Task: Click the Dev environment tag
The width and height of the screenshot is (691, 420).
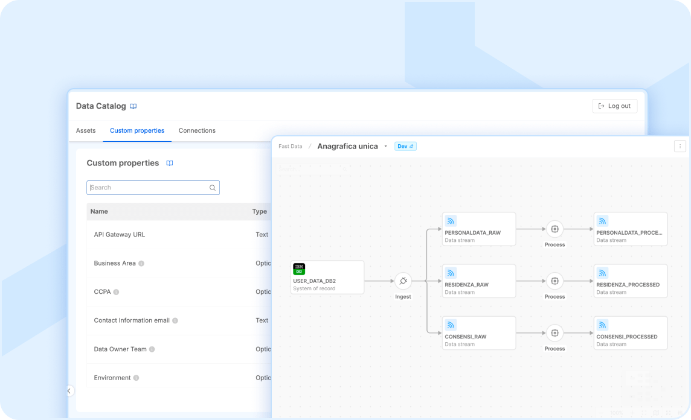Action: pyautogui.click(x=405, y=146)
